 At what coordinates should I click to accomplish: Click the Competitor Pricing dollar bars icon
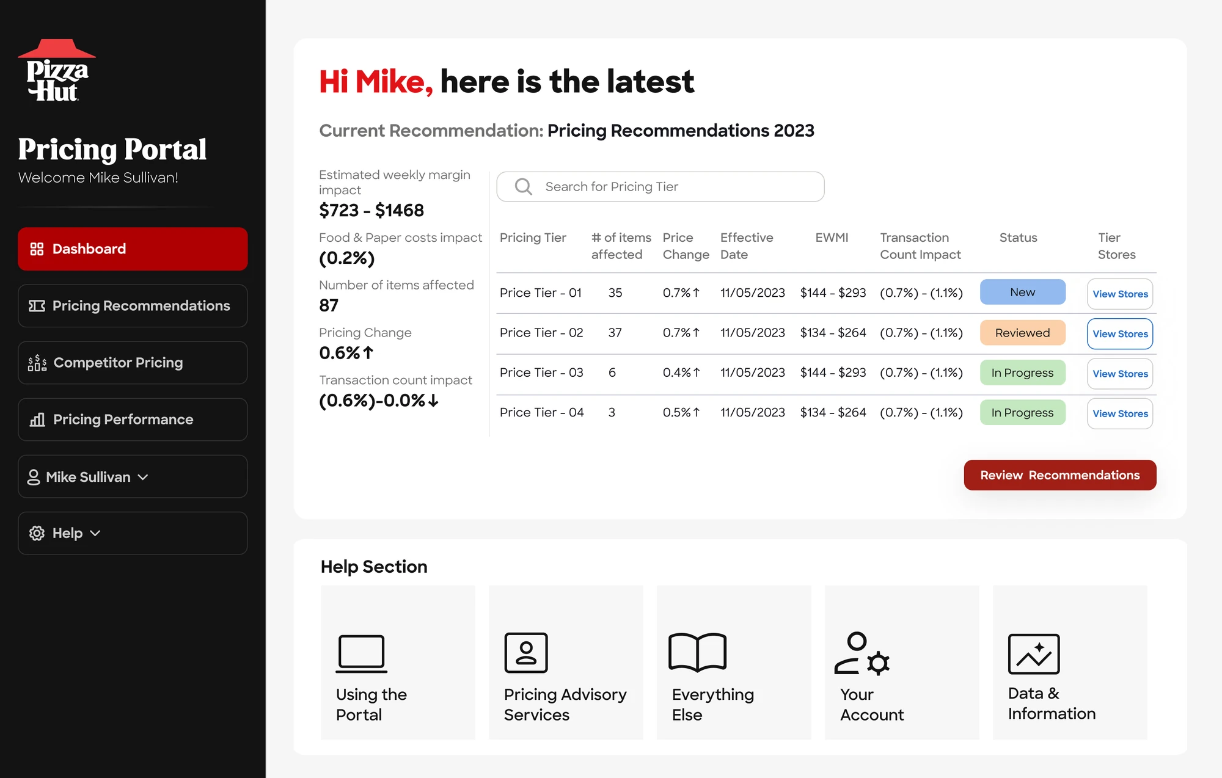[x=37, y=363]
